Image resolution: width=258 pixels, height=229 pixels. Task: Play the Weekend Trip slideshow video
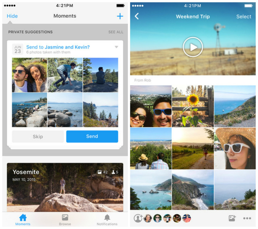click(x=193, y=47)
